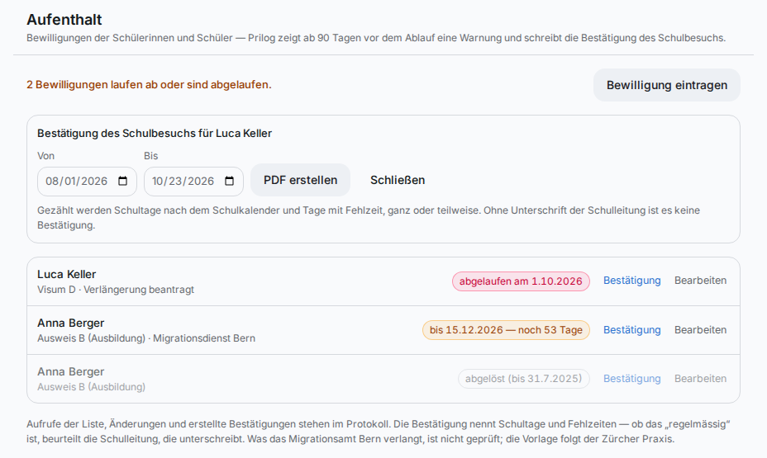The width and height of the screenshot is (767, 458).
Task: Open Bestätigung for Anna Berger Migrationsdienst Bern
Action: [632, 329]
